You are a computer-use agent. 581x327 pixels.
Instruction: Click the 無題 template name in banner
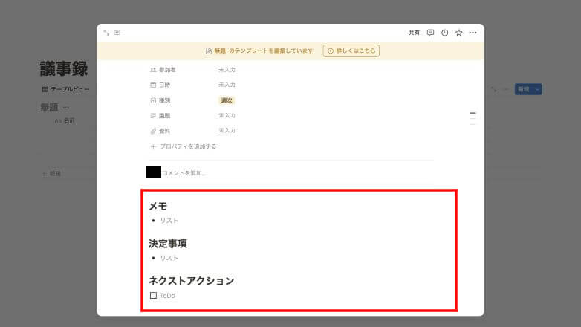pos(220,51)
